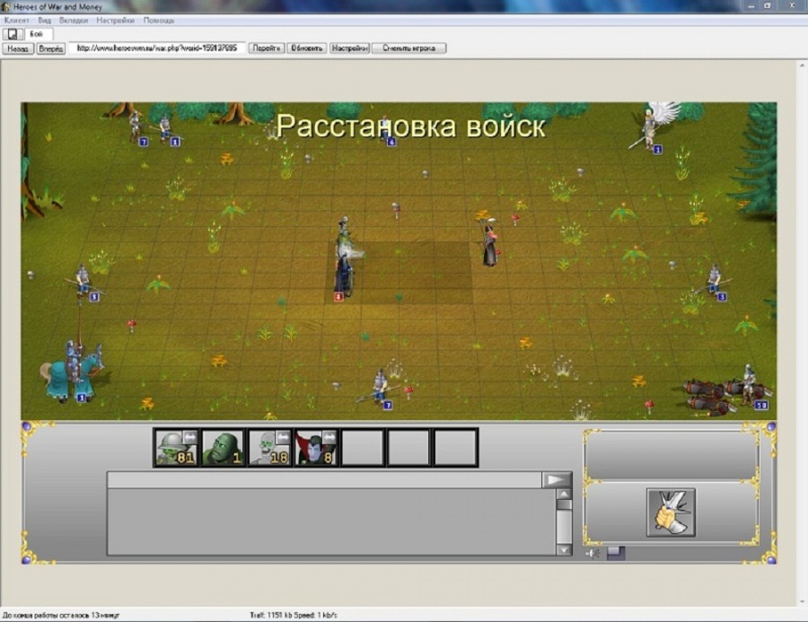Click the Traf and Speed status text
The image size is (808, 622).
[294, 615]
